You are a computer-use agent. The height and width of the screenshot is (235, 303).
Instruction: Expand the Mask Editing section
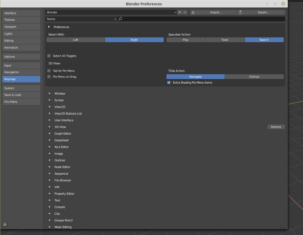[x=50, y=227]
